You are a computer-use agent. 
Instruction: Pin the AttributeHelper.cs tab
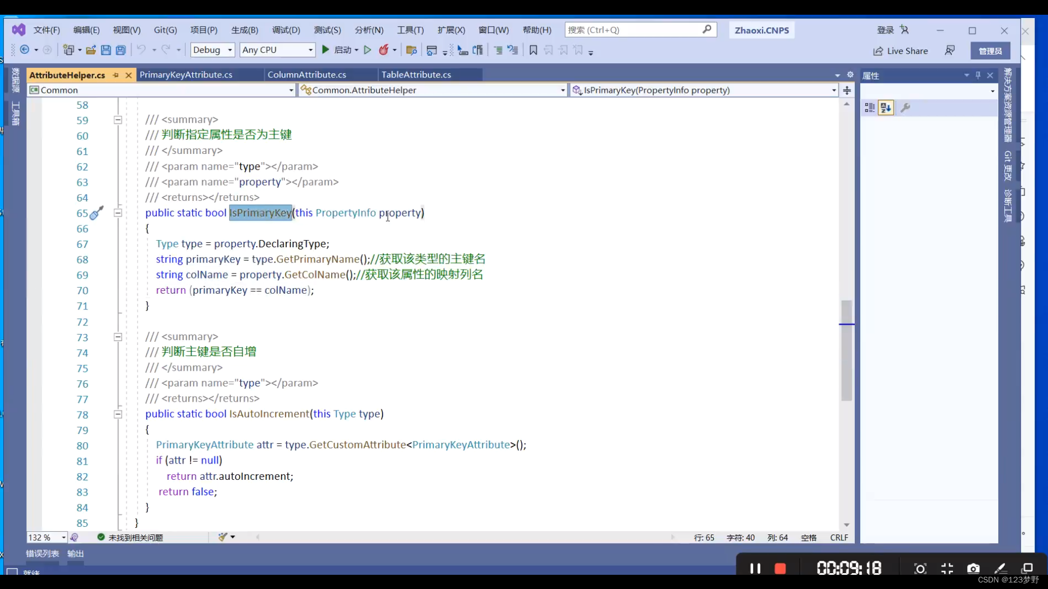pyautogui.click(x=116, y=75)
